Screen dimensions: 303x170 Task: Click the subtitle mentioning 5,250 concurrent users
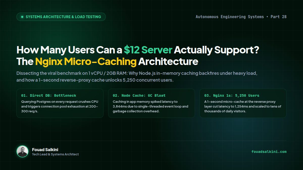[x=137, y=77]
